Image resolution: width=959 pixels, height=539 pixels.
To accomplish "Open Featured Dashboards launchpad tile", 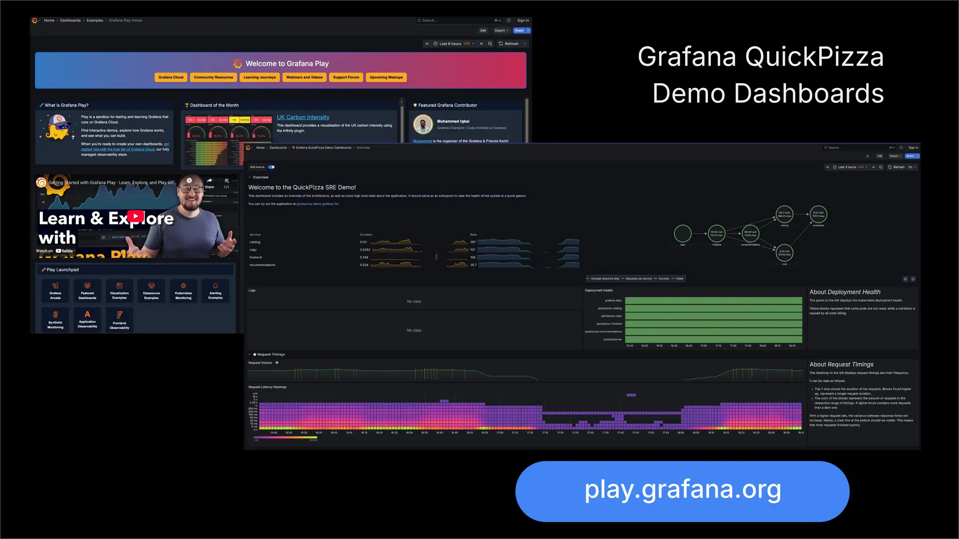I will [87, 291].
